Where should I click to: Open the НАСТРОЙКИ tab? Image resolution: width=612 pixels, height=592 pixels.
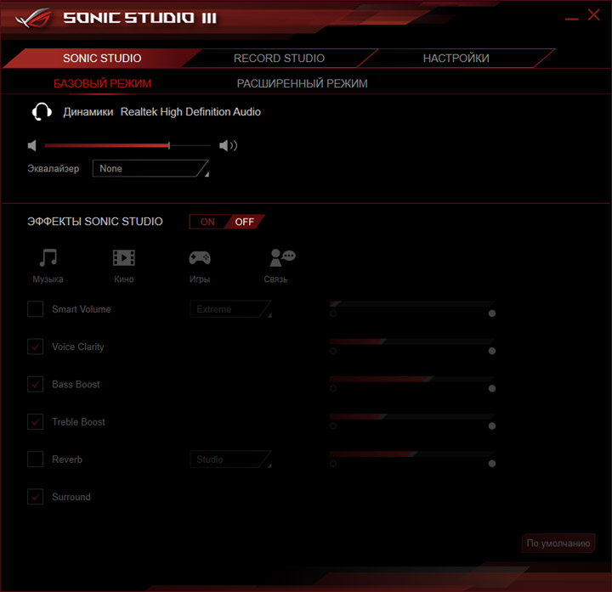(456, 58)
